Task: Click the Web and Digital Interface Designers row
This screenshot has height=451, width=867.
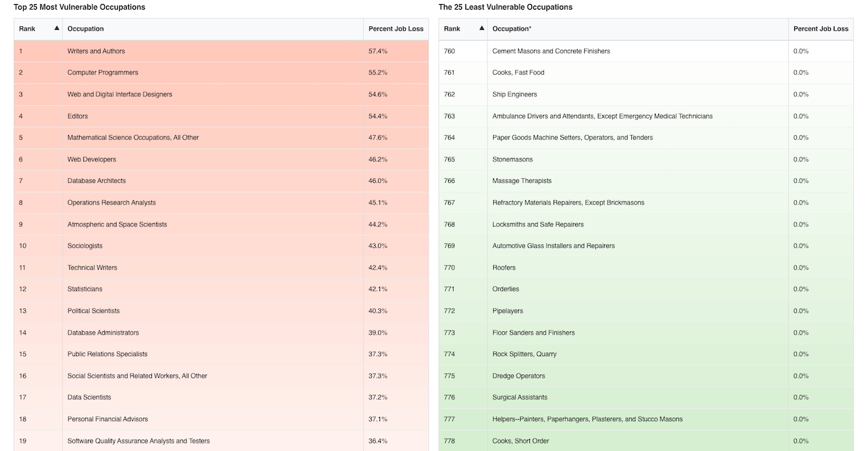Action: [119, 94]
